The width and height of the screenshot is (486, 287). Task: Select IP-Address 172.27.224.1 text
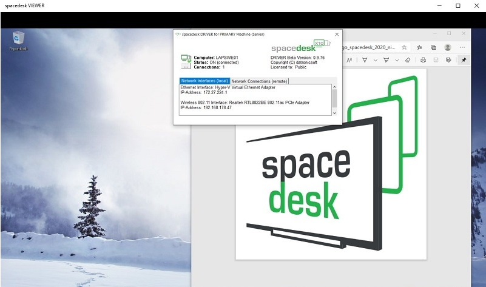(x=204, y=92)
